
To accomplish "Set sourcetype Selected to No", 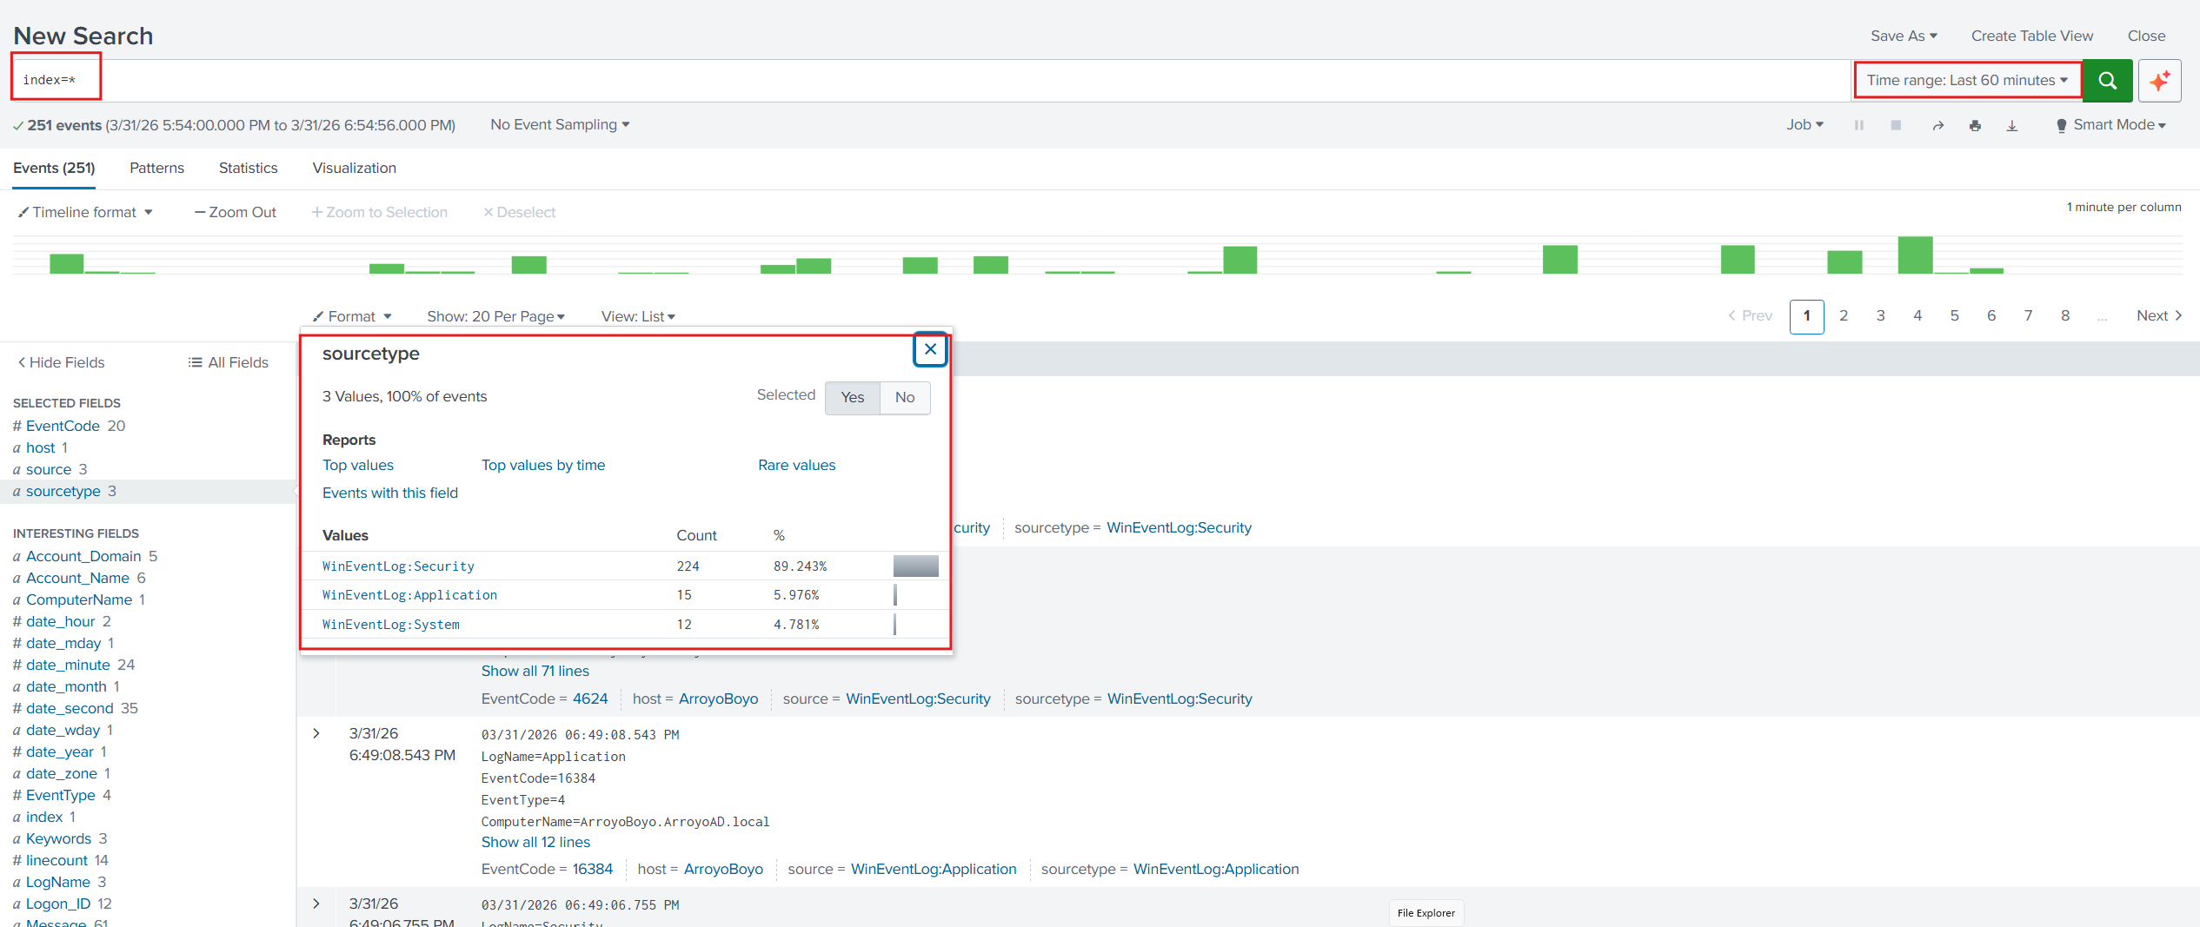I will coord(904,397).
